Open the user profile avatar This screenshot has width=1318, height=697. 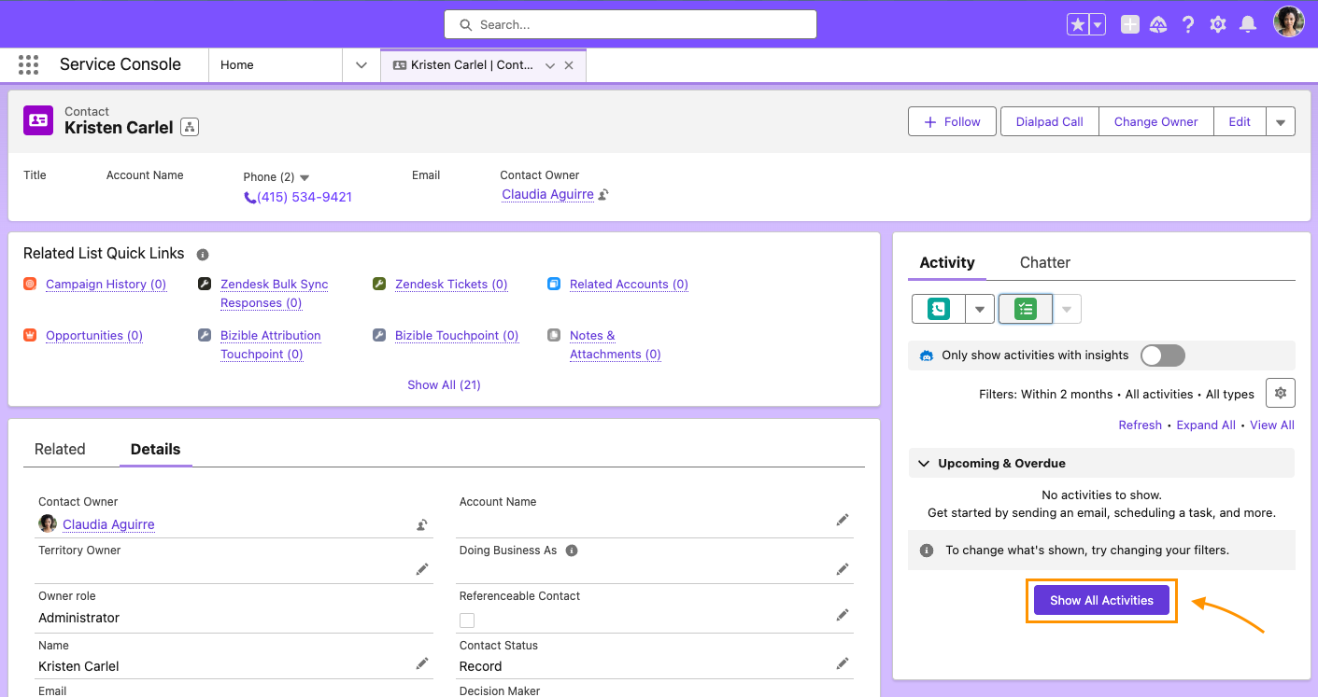click(x=1289, y=22)
